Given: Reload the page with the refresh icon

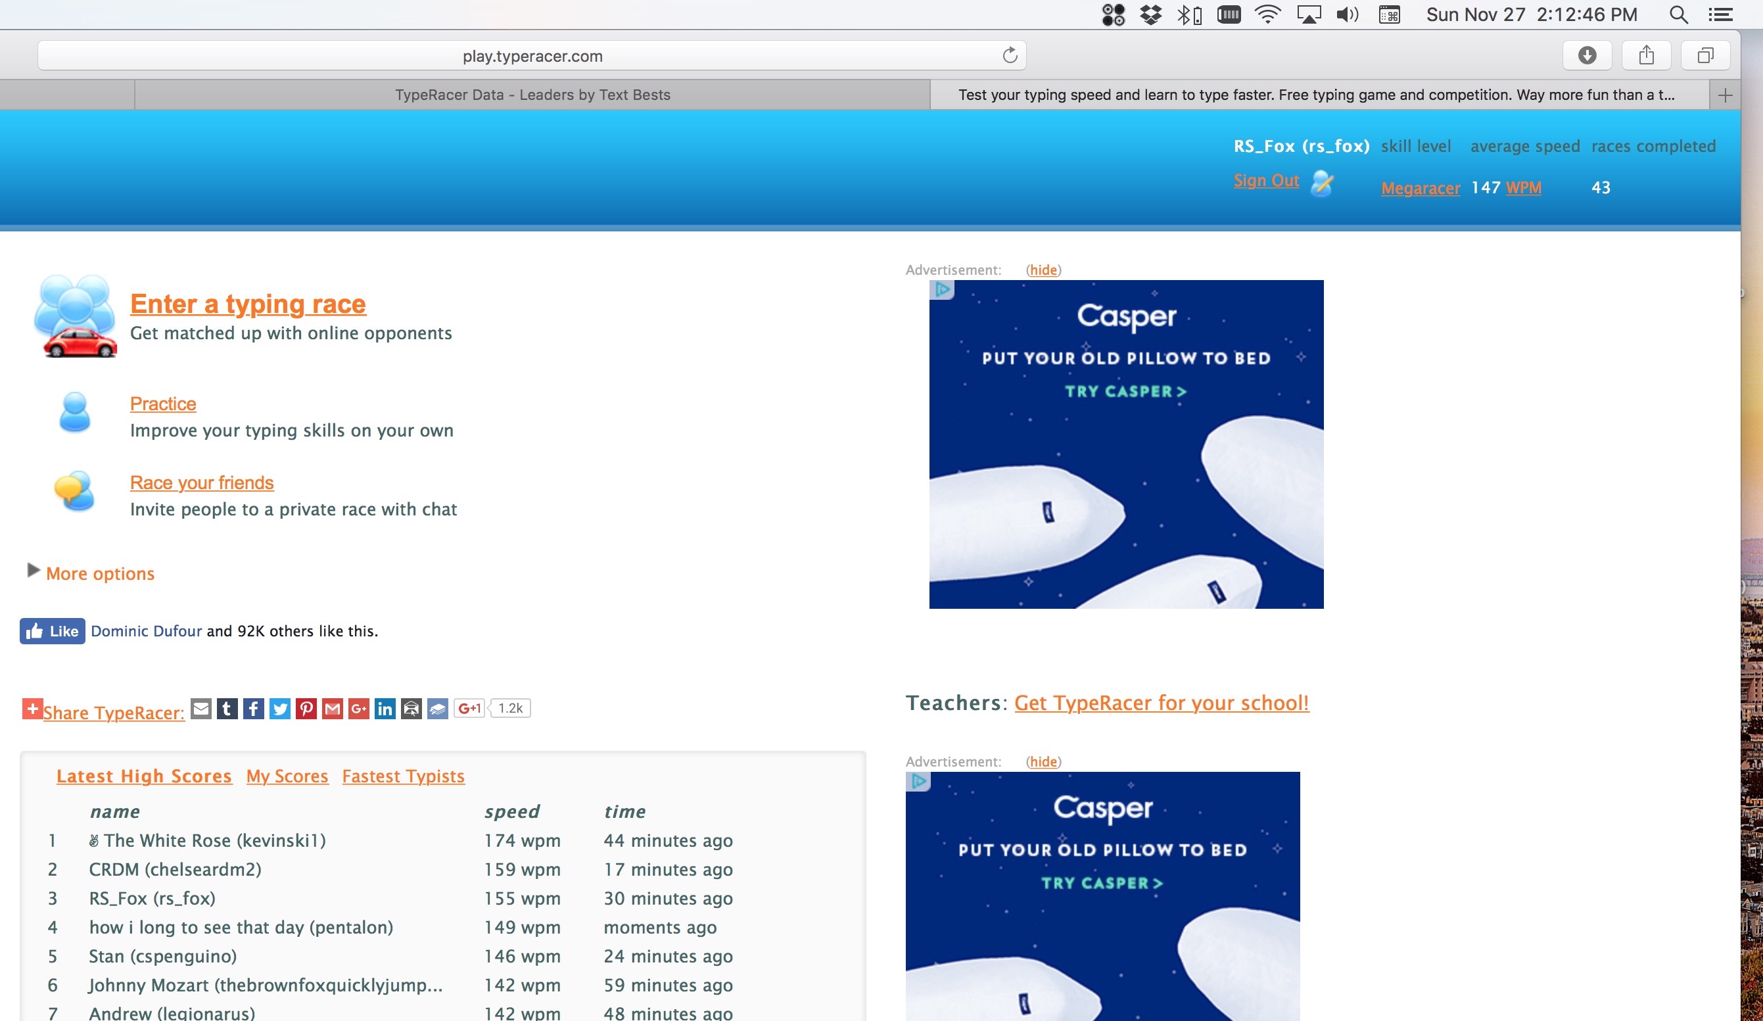Looking at the screenshot, I should [x=1010, y=55].
